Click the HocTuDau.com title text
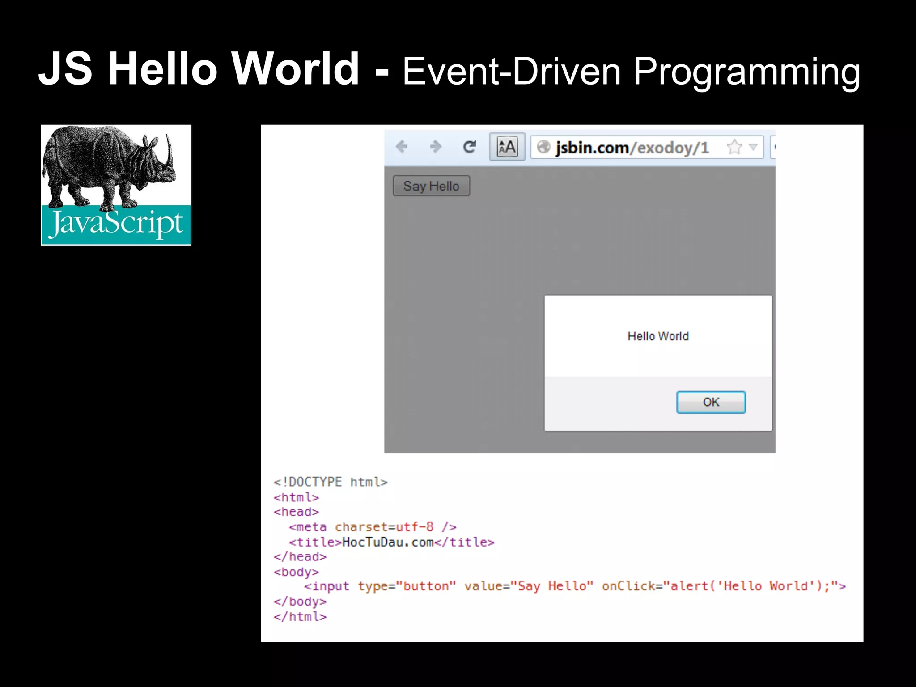Image resolution: width=916 pixels, height=687 pixels. coord(388,542)
